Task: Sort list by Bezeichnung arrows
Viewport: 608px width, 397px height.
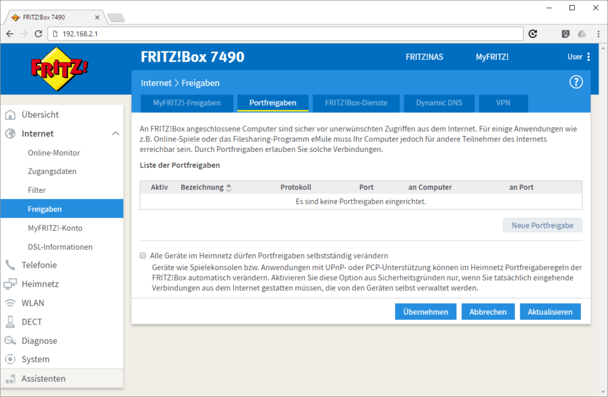Action: coord(229,188)
